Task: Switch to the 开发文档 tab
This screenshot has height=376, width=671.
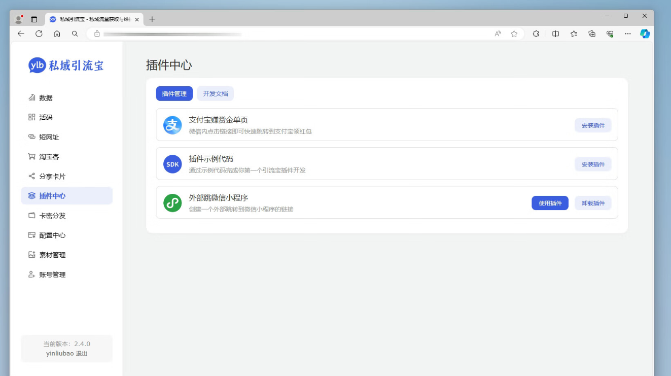Action: (215, 94)
